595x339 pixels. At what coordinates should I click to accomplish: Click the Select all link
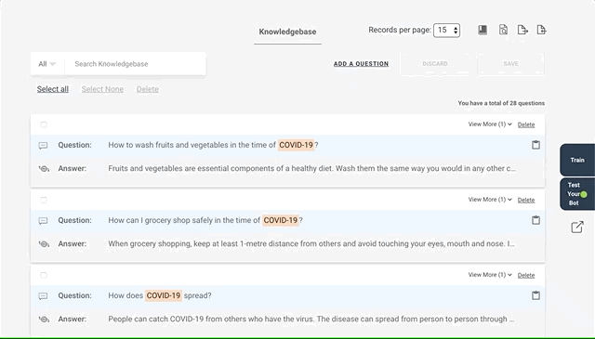[x=53, y=89]
